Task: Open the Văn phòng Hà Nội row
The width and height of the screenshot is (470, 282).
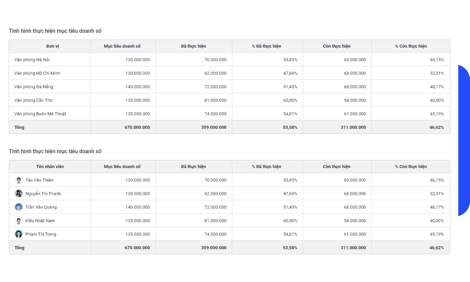Action: tap(32, 60)
